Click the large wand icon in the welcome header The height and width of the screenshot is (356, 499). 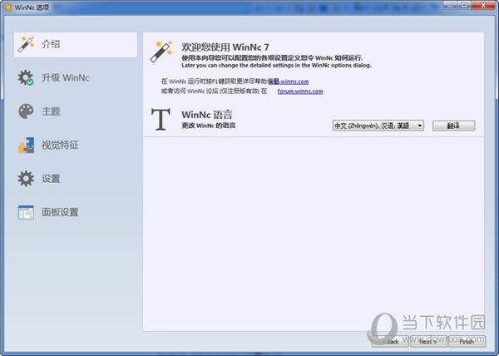coord(161,52)
